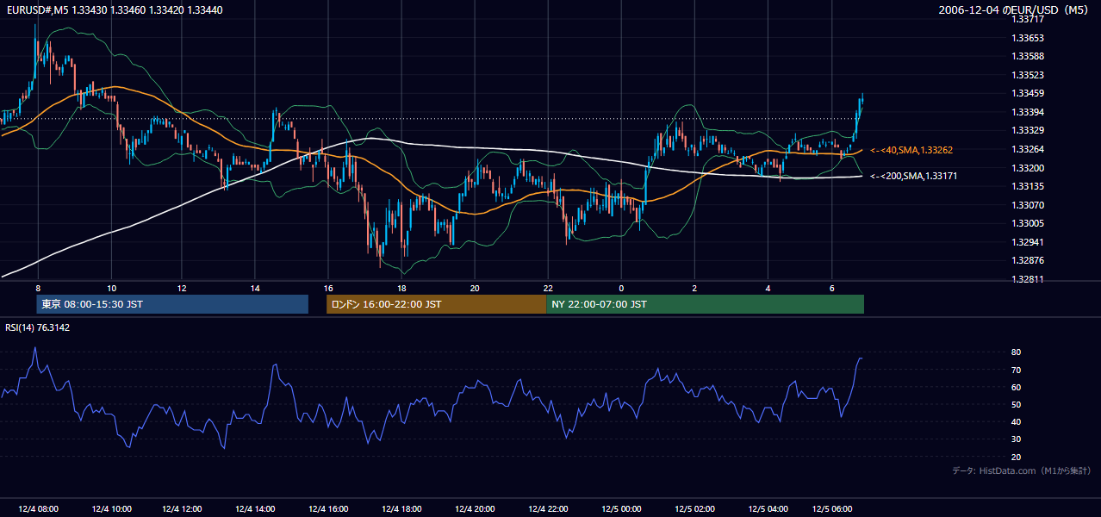Select the NY 22:00-07:00 JST session bar
The width and height of the screenshot is (1101, 517).
tap(705, 304)
